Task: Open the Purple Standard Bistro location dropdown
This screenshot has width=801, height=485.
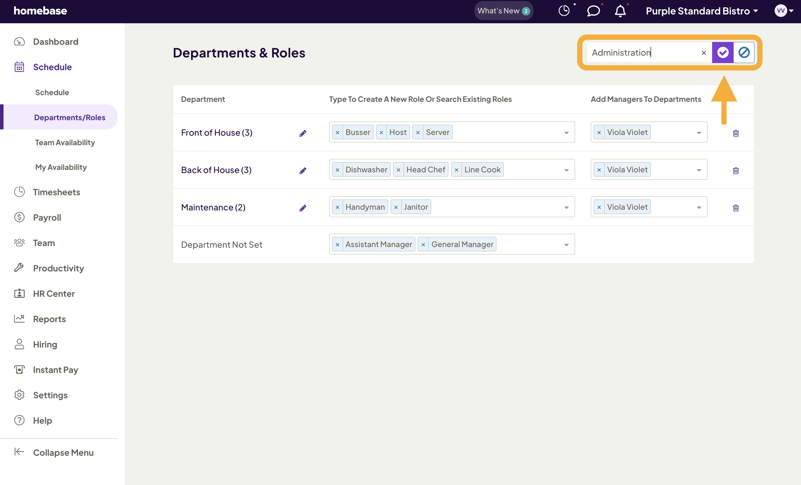Action: (x=702, y=11)
